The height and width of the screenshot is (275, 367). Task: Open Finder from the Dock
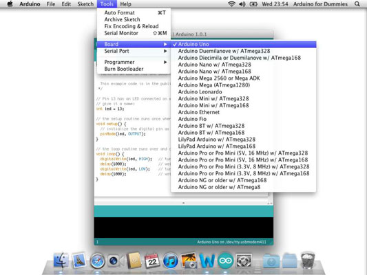tap(61, 261)
